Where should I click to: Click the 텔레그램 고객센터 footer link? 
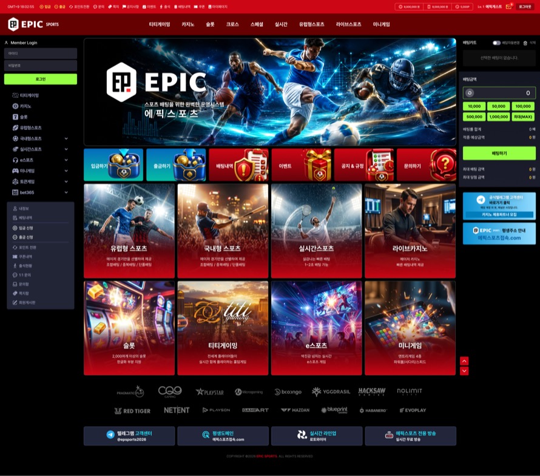129,436
